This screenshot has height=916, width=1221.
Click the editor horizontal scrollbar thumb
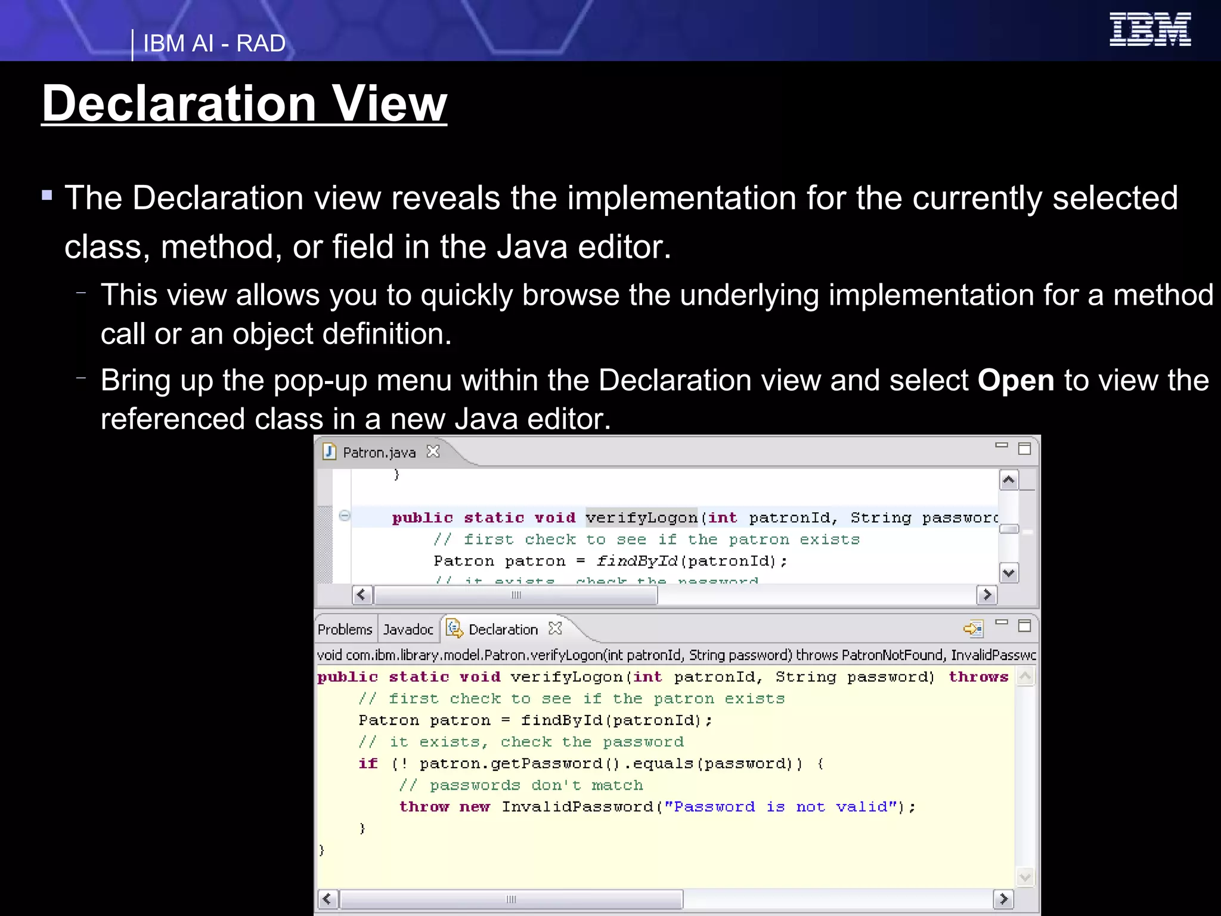(516, 595)
